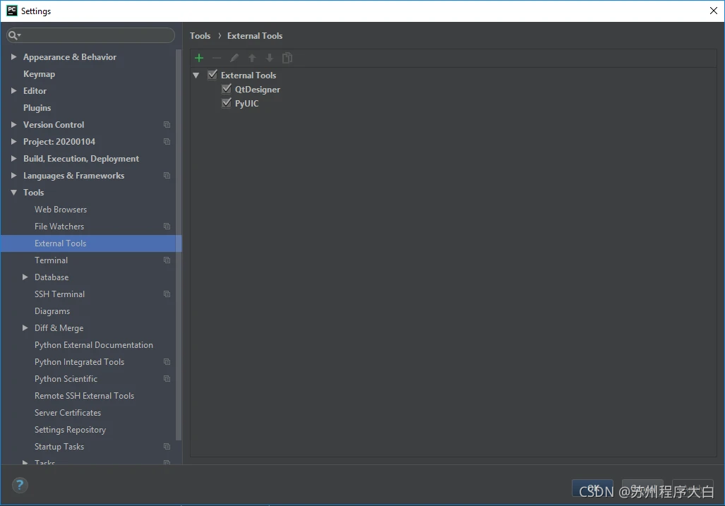Click project-level icon beside Python Scientific
The height and width of the screenshot is (506, 725).
coord(167,379)
